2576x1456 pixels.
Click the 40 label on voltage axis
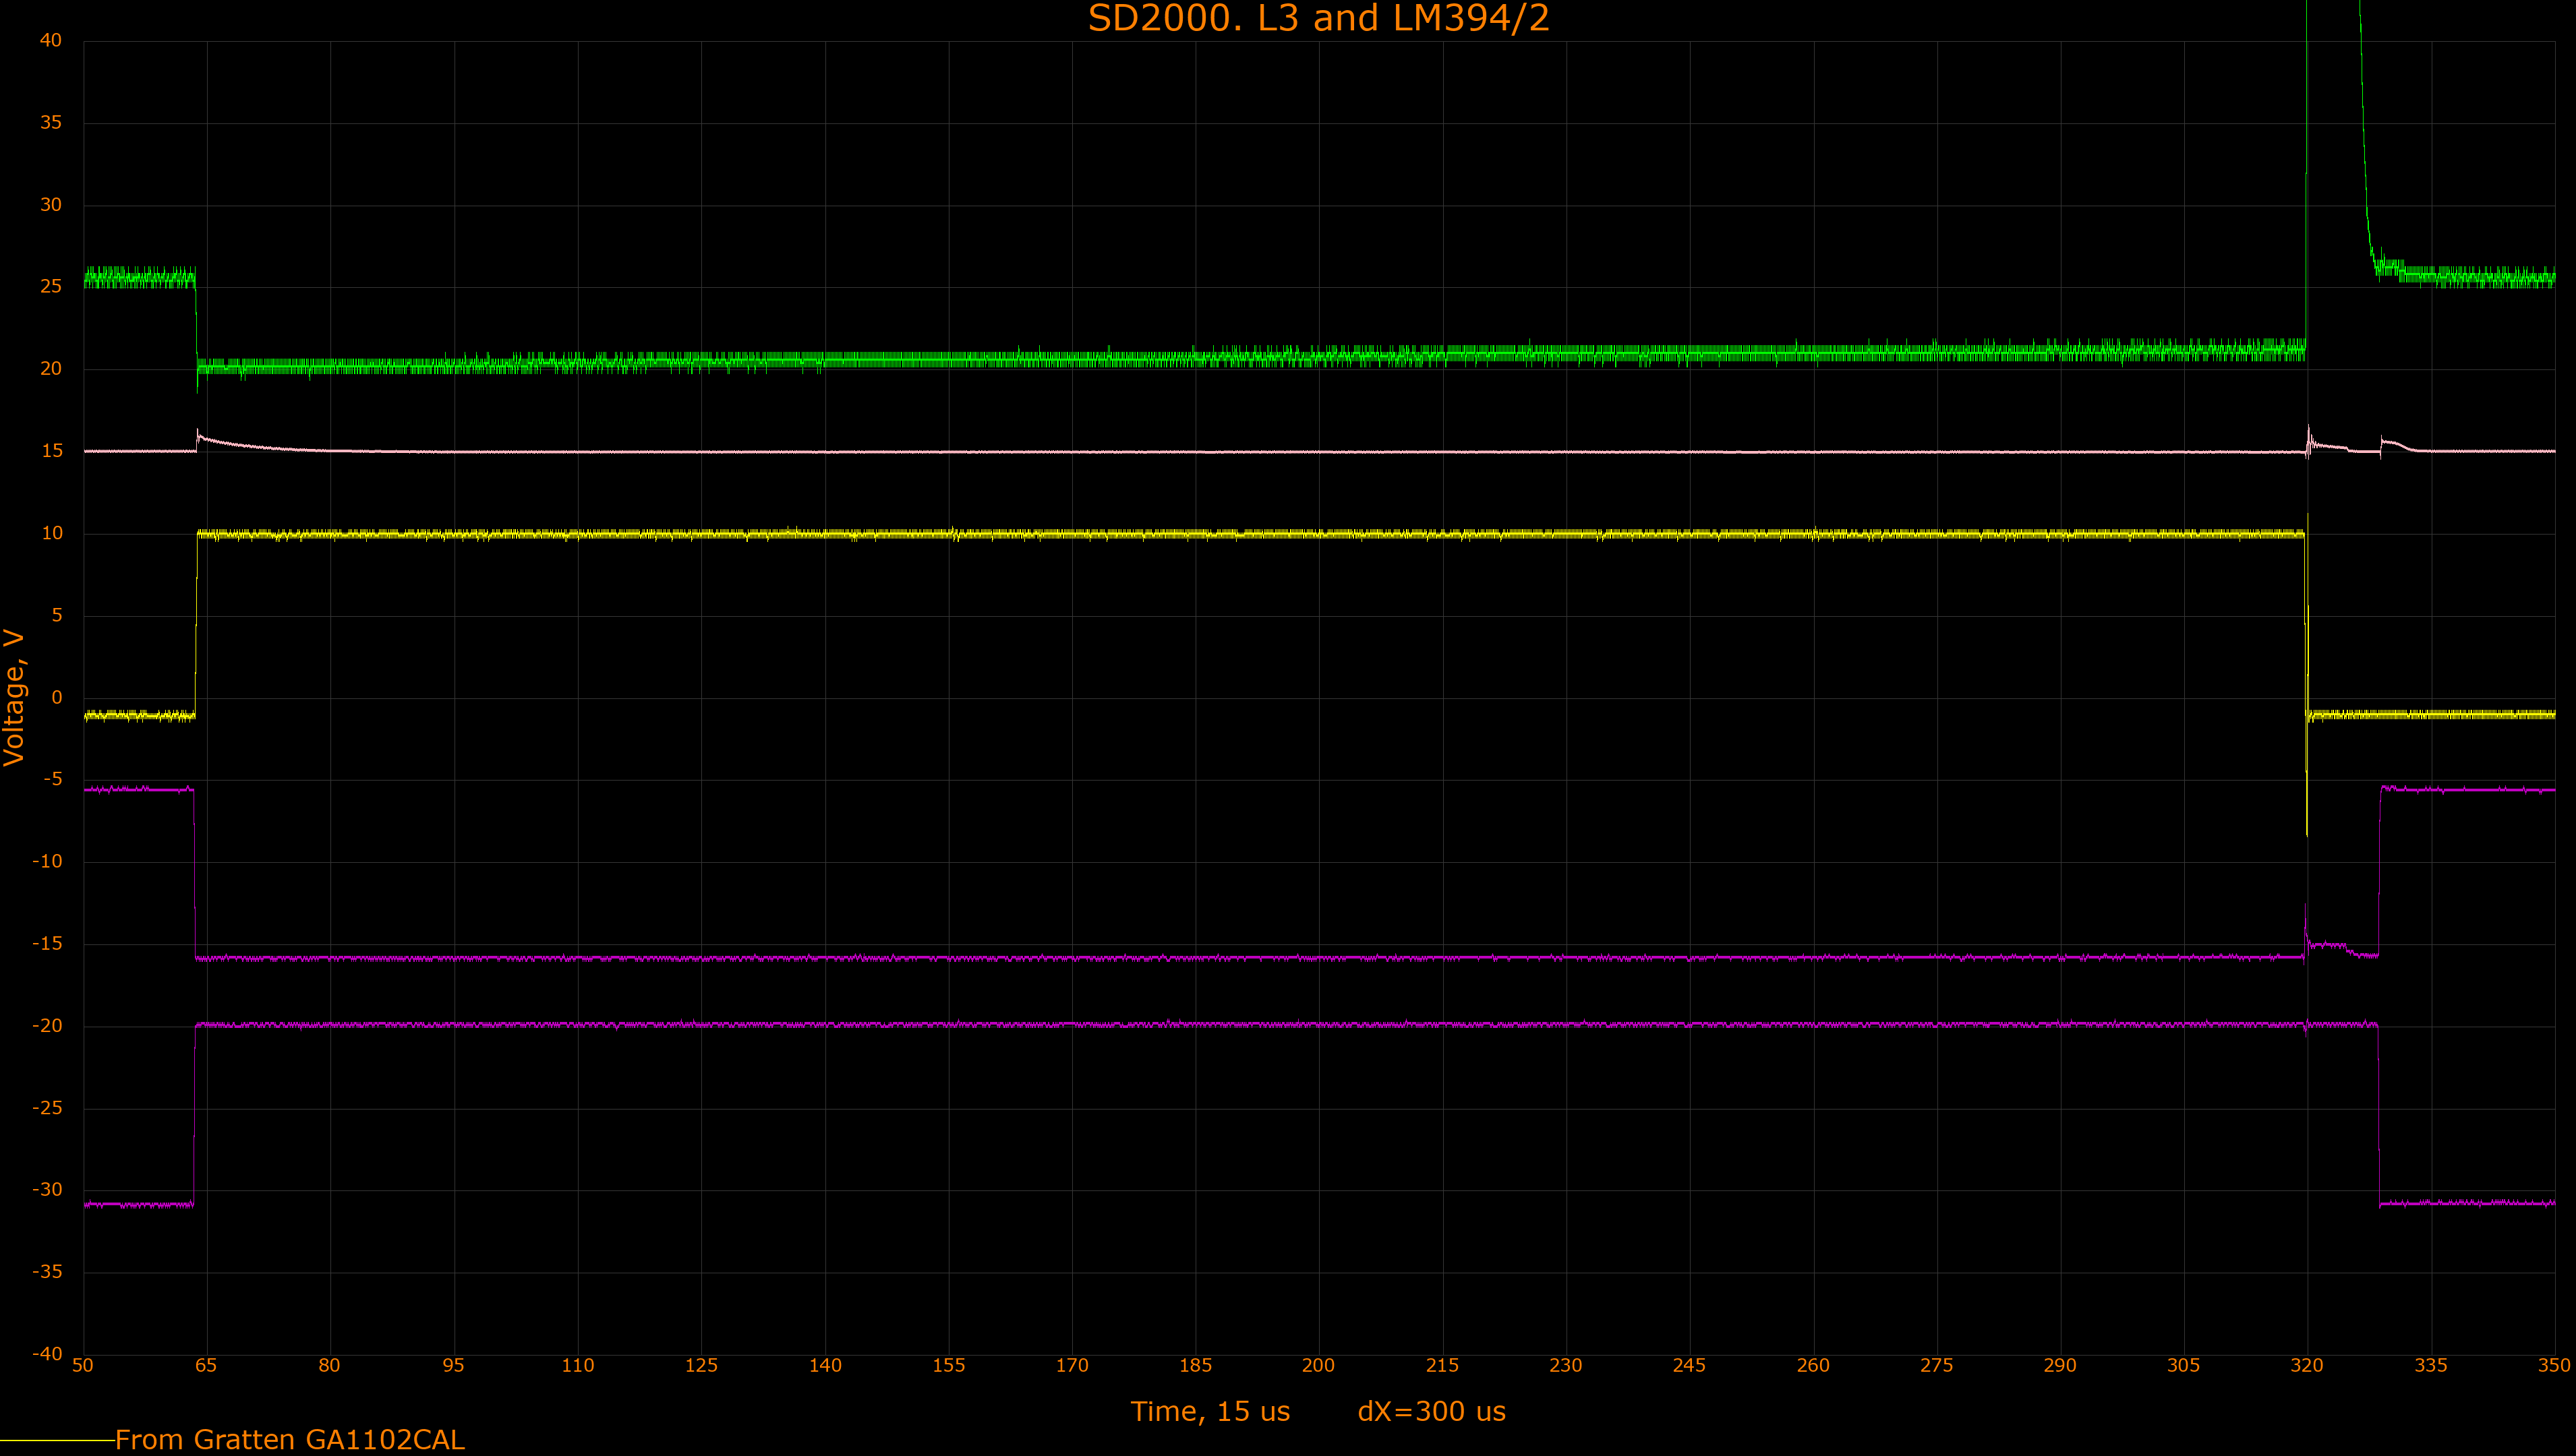(x=50, y=41)
